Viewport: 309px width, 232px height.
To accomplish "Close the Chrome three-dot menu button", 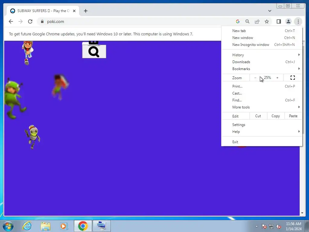I will coord(298,21).
